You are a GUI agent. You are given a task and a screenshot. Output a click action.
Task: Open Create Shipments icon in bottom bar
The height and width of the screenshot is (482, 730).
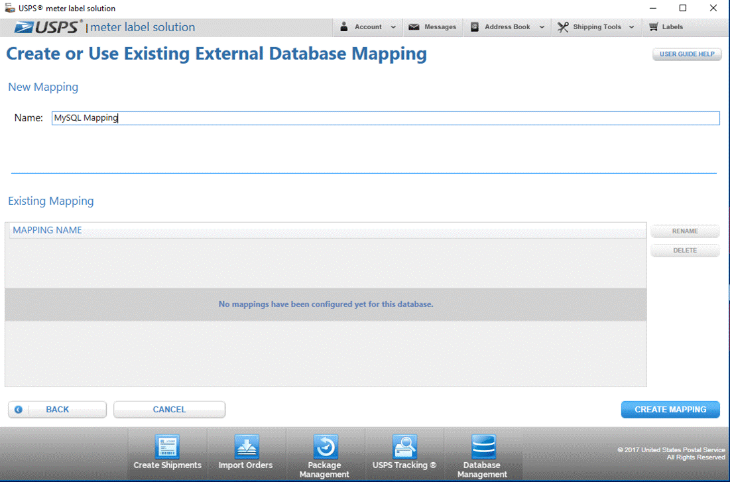pos(167,447)
